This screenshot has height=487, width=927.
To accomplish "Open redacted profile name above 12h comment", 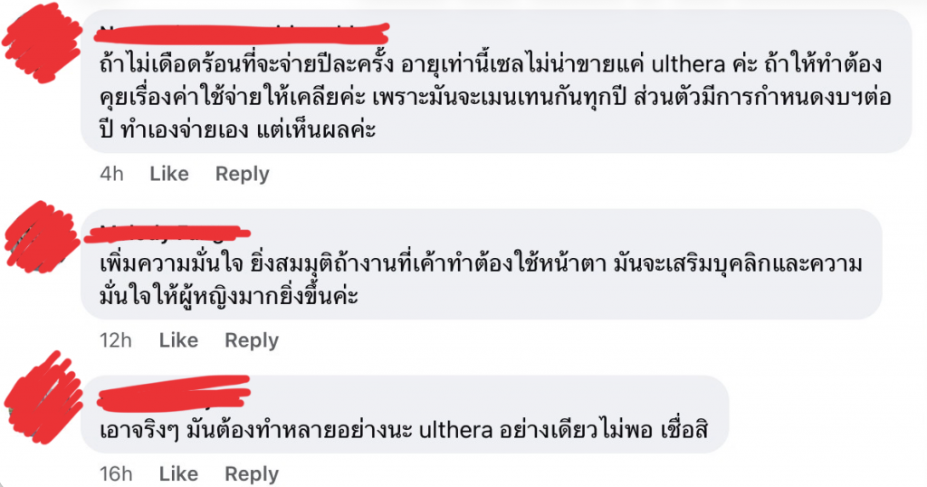I will [167, 234].
